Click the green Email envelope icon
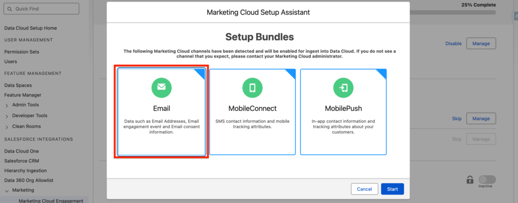Image resolution: width=518 pixels, height=203 pixels. 161,88
